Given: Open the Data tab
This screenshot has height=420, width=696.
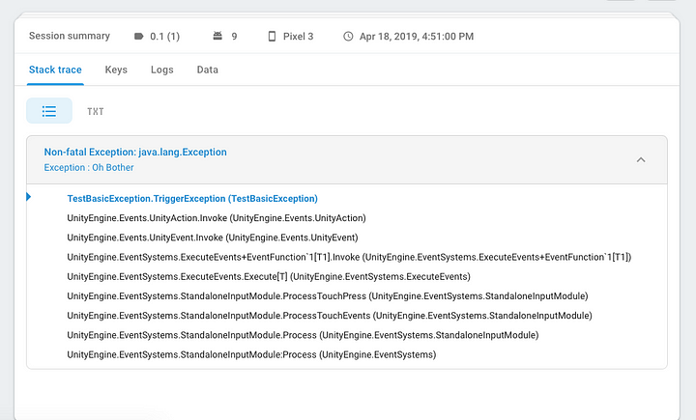Looking at the screenshot, I should 207,70.
